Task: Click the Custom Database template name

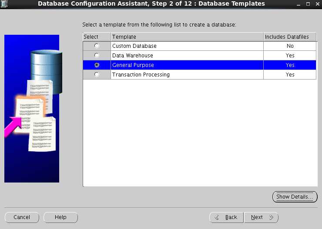Action: (x=134, y=46)
